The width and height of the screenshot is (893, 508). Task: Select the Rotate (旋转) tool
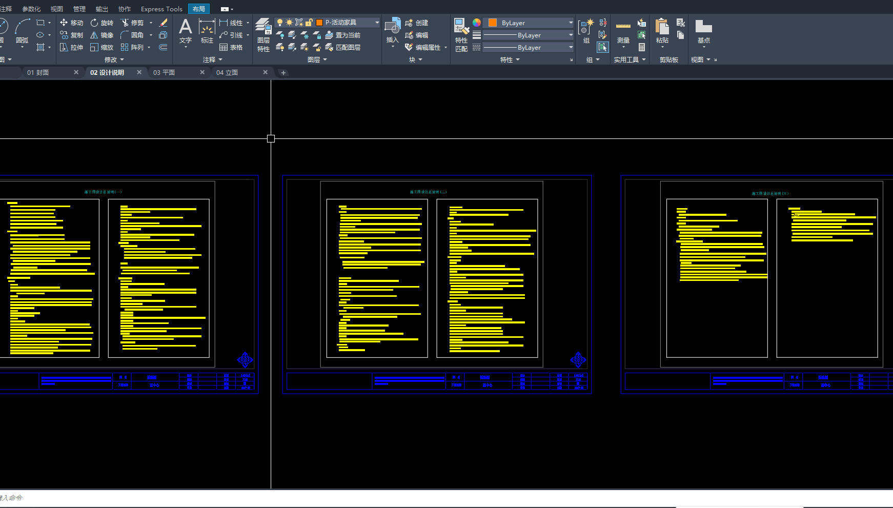[102, 23]
